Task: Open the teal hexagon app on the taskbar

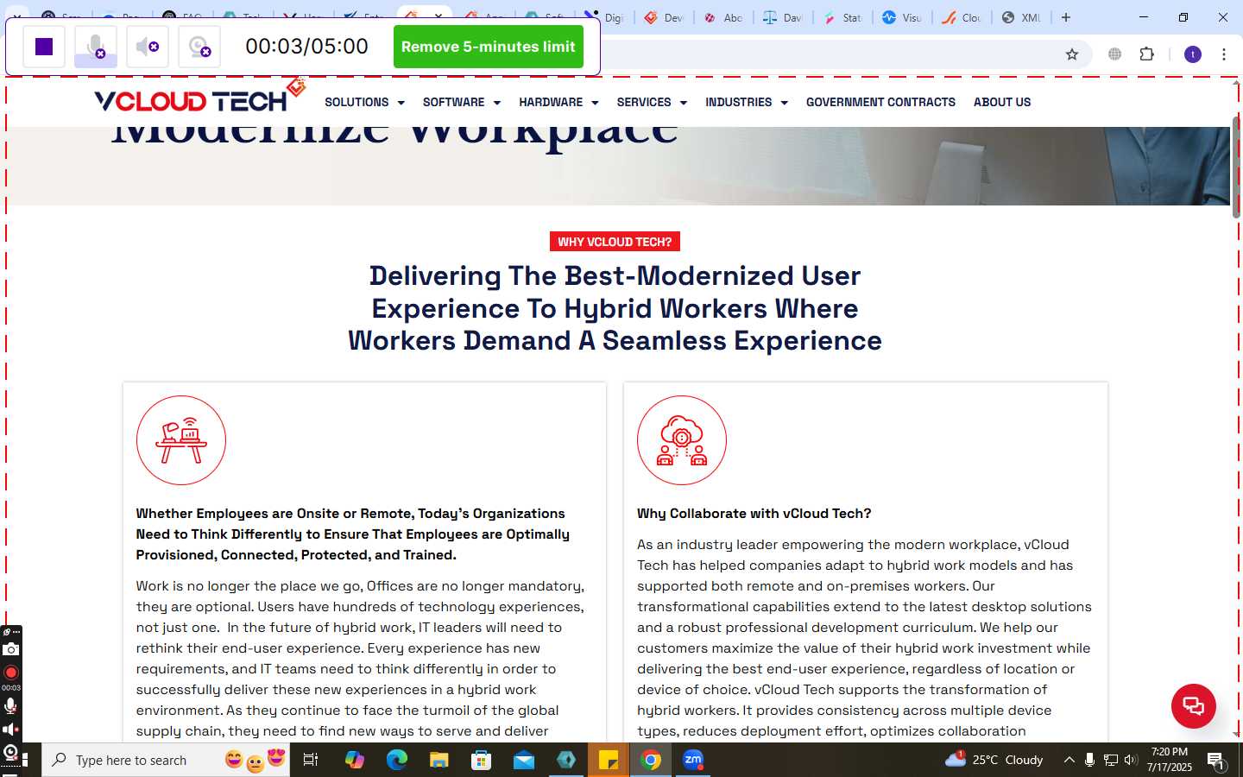Action: click(x=566, y=760)
